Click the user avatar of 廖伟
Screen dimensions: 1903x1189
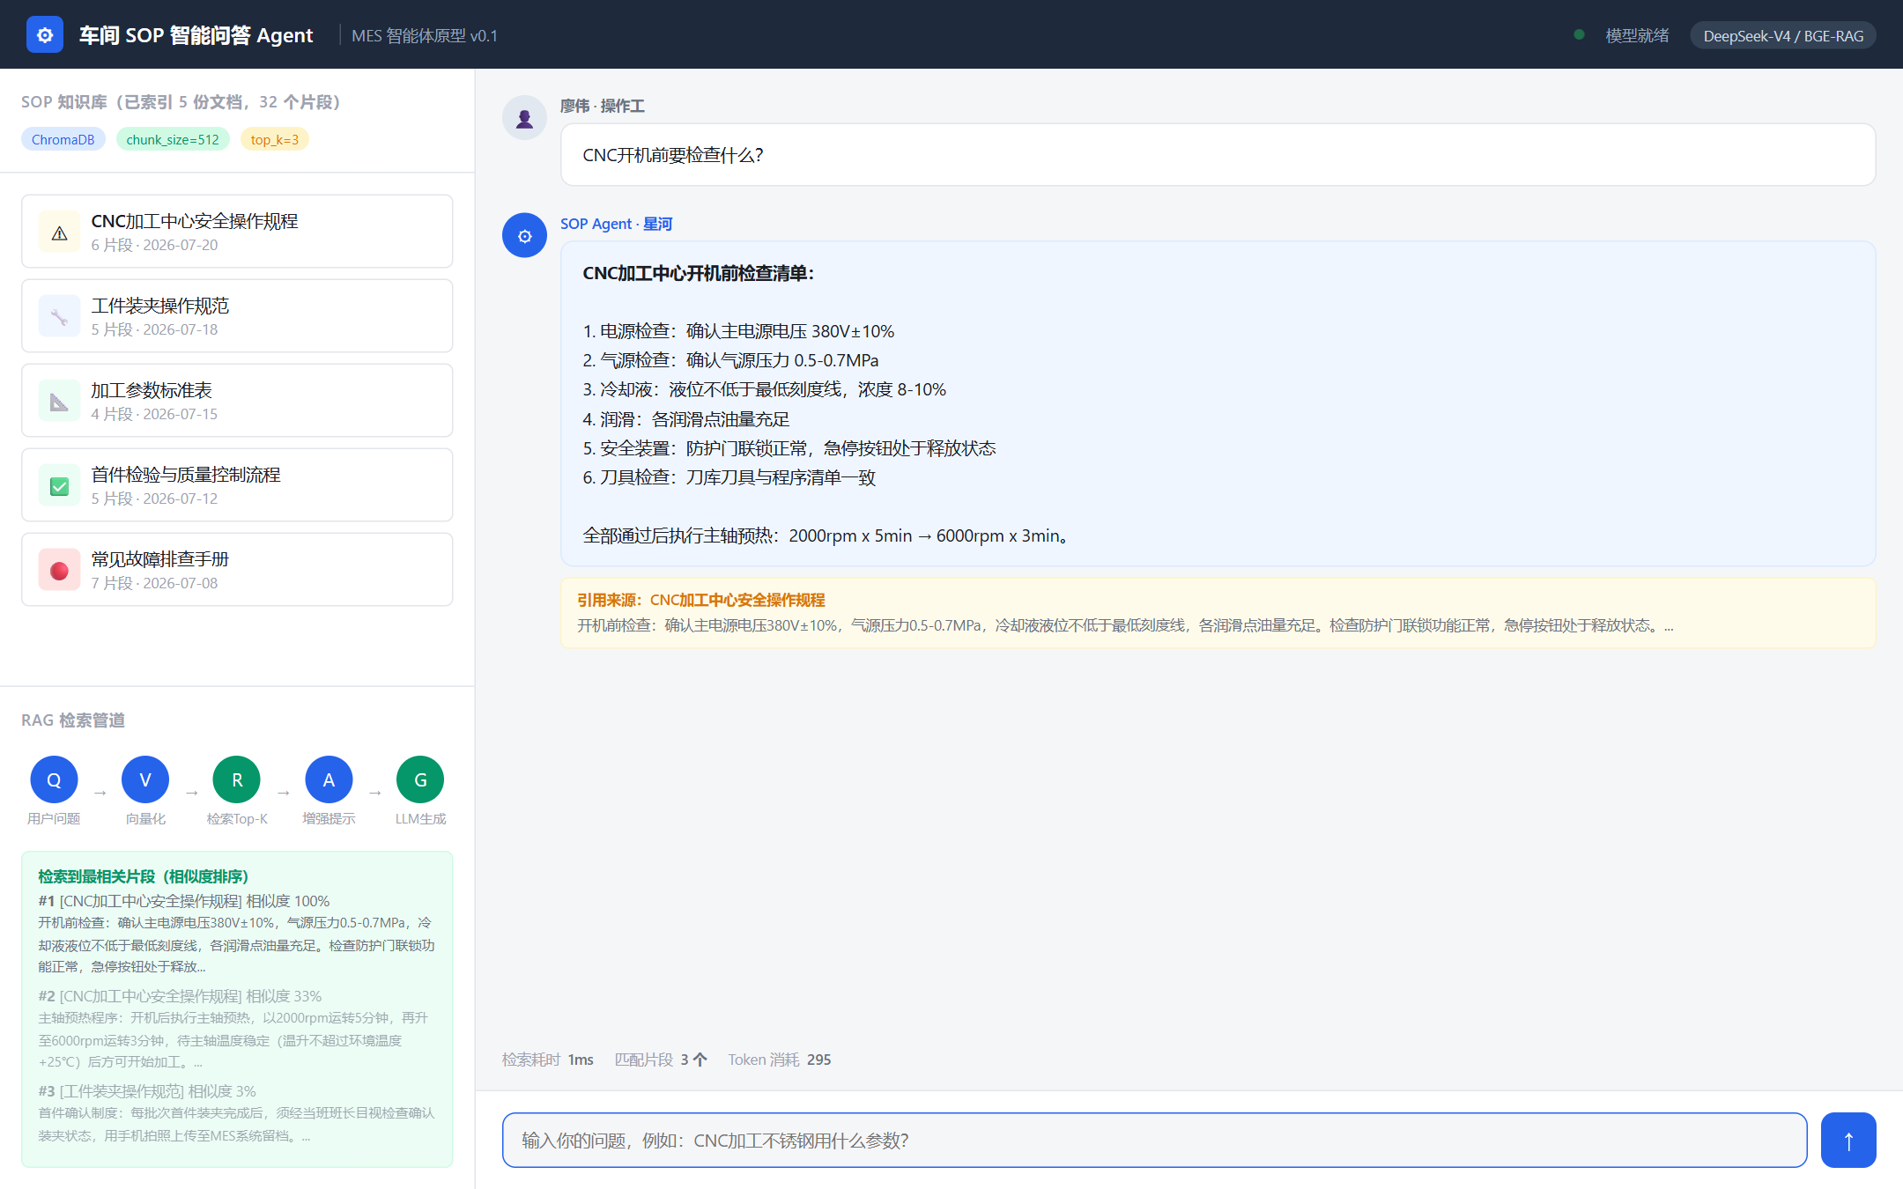click(524, 118)
